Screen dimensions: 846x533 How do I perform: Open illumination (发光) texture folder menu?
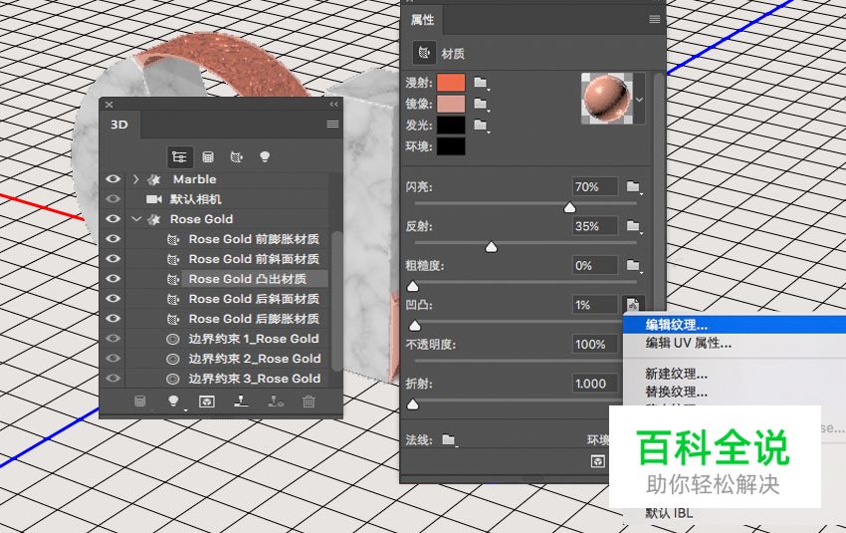click(481, 126)
